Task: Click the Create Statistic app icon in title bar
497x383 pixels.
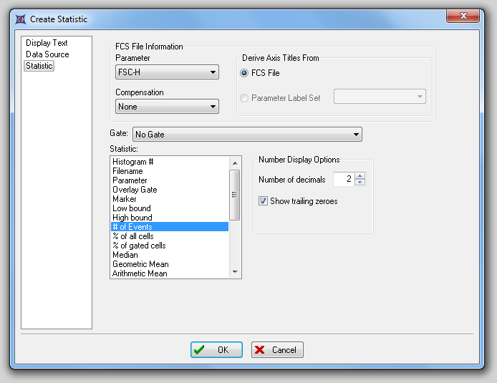Action: [x=21, y=19]
